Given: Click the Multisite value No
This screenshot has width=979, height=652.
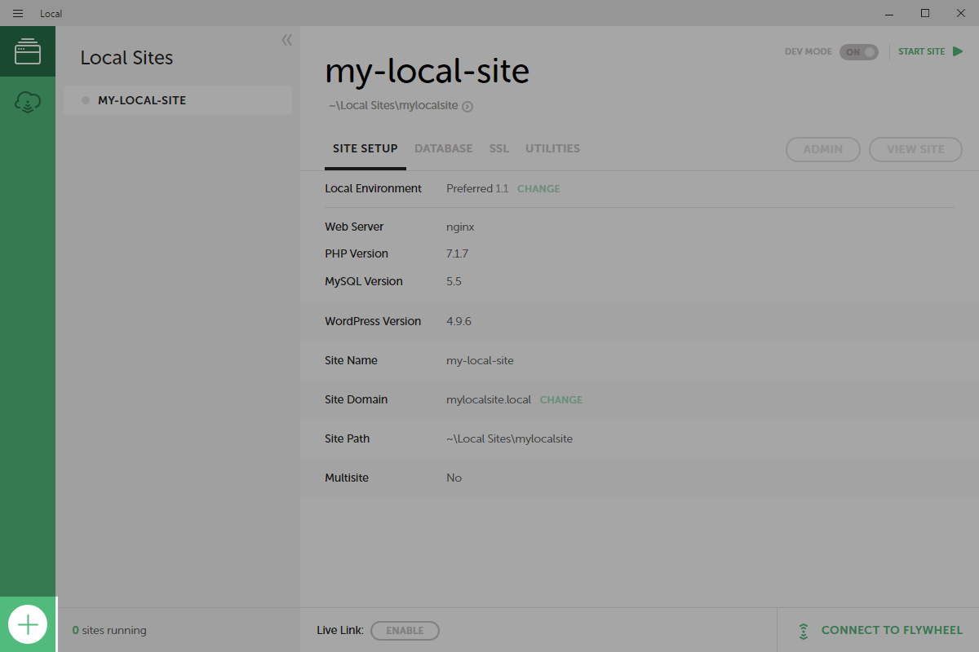Looking at the screenshot, I should coord(454,478).
